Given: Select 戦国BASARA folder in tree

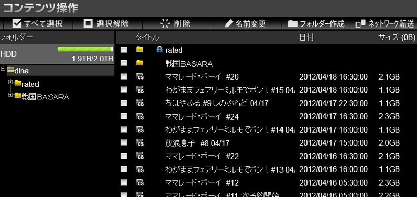Looking at the screenshot, I should pyautogui.click(x=45, y=97).
